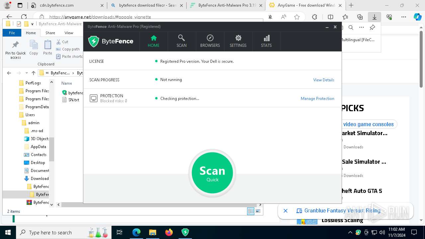Open a new browser tab

point(351,5)
